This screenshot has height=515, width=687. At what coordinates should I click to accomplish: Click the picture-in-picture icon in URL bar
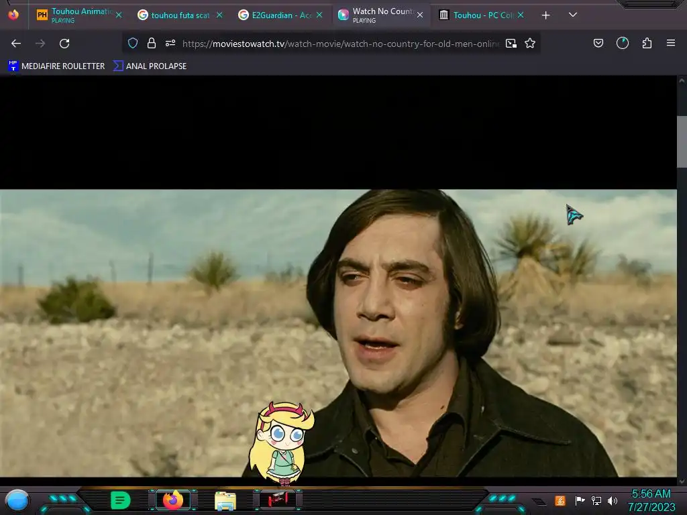click(511, 44)
